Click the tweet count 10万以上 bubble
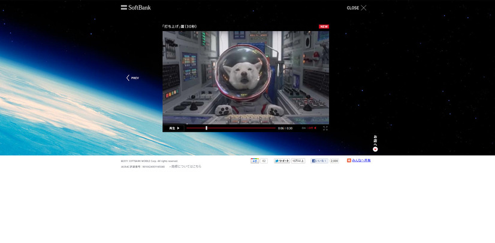Screen dimensions: 495x243 click(298, 161)
